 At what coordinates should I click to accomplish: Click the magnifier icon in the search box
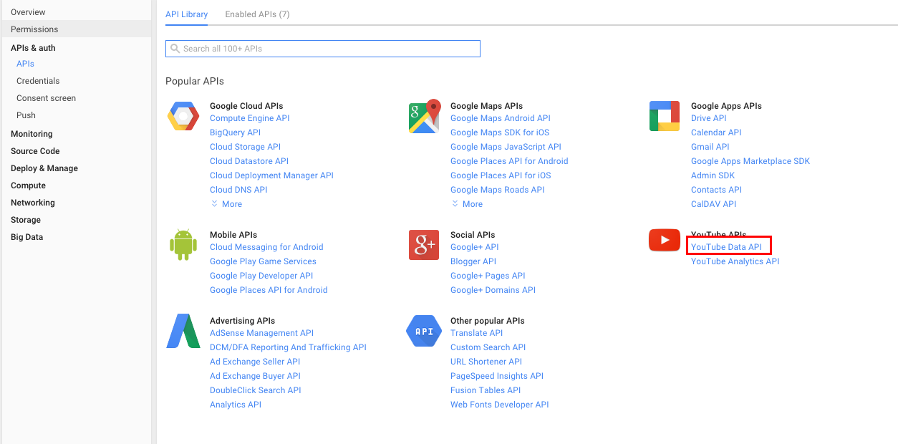(175, 49)
